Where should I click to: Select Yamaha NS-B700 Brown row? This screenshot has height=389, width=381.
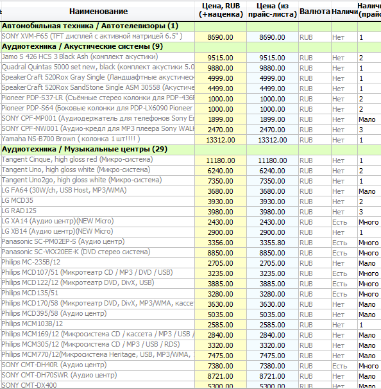click(190, 140)
